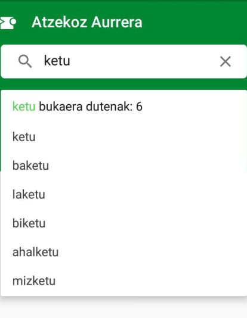Click the green highlighted "ketu" in header

coord(24,107)
